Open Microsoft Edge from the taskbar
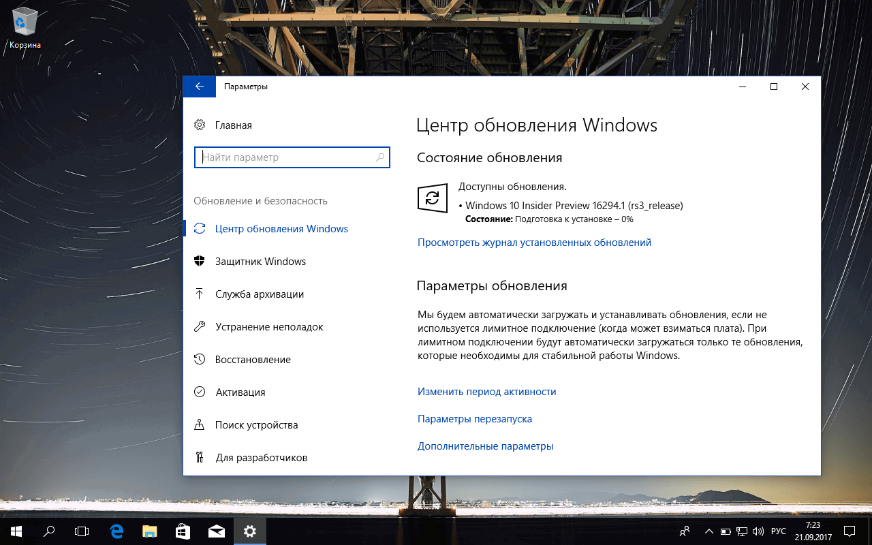The height and width of the screenshot is (545, 872). coord(116,531)
